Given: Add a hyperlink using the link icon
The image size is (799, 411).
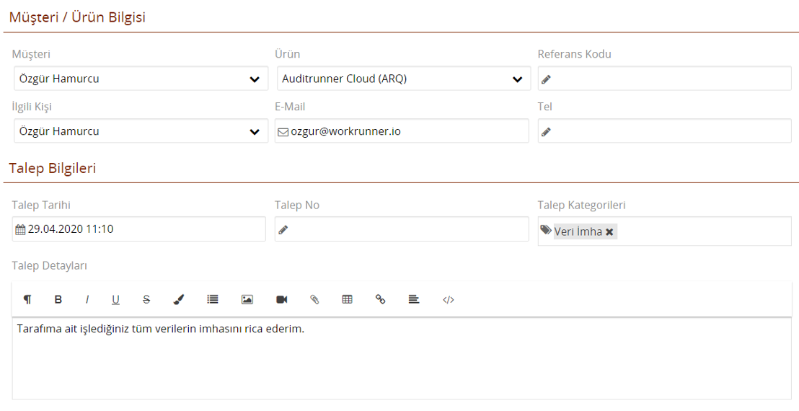Looking at the screenshot, I should tap(380, 299).
